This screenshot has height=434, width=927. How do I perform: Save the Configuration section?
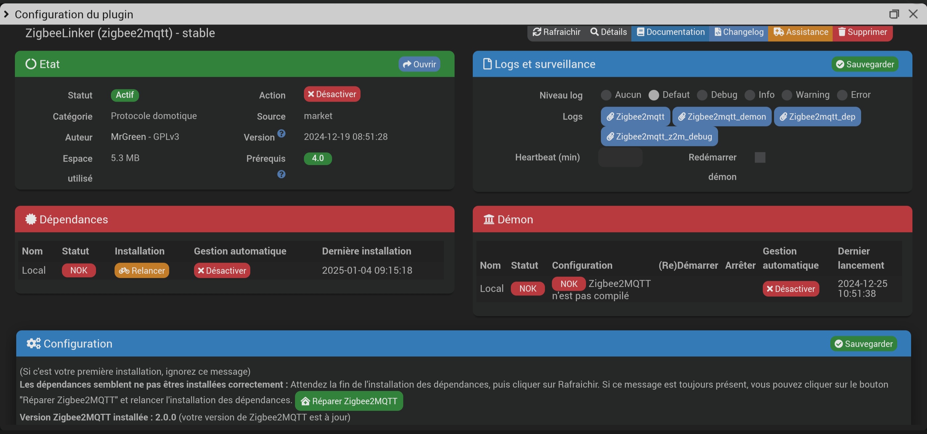coord(864,344)
